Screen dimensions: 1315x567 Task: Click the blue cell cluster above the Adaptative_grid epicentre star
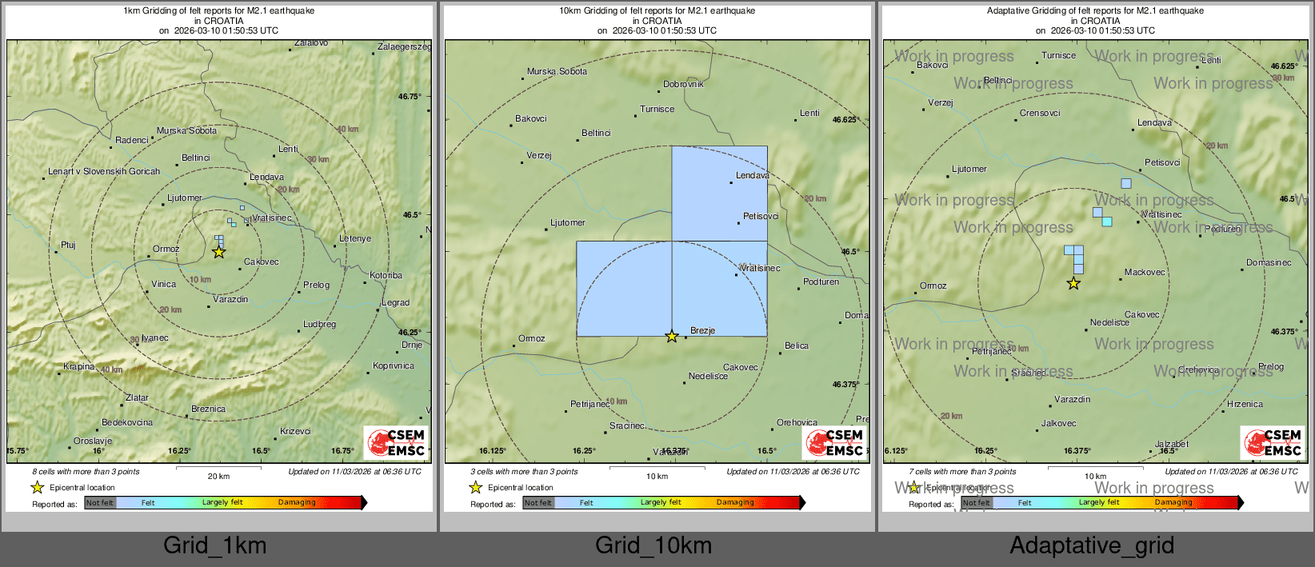[x=1074, y=259]
